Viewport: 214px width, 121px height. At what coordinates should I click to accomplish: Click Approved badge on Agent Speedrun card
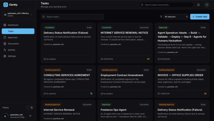click(x=163, y=28)
